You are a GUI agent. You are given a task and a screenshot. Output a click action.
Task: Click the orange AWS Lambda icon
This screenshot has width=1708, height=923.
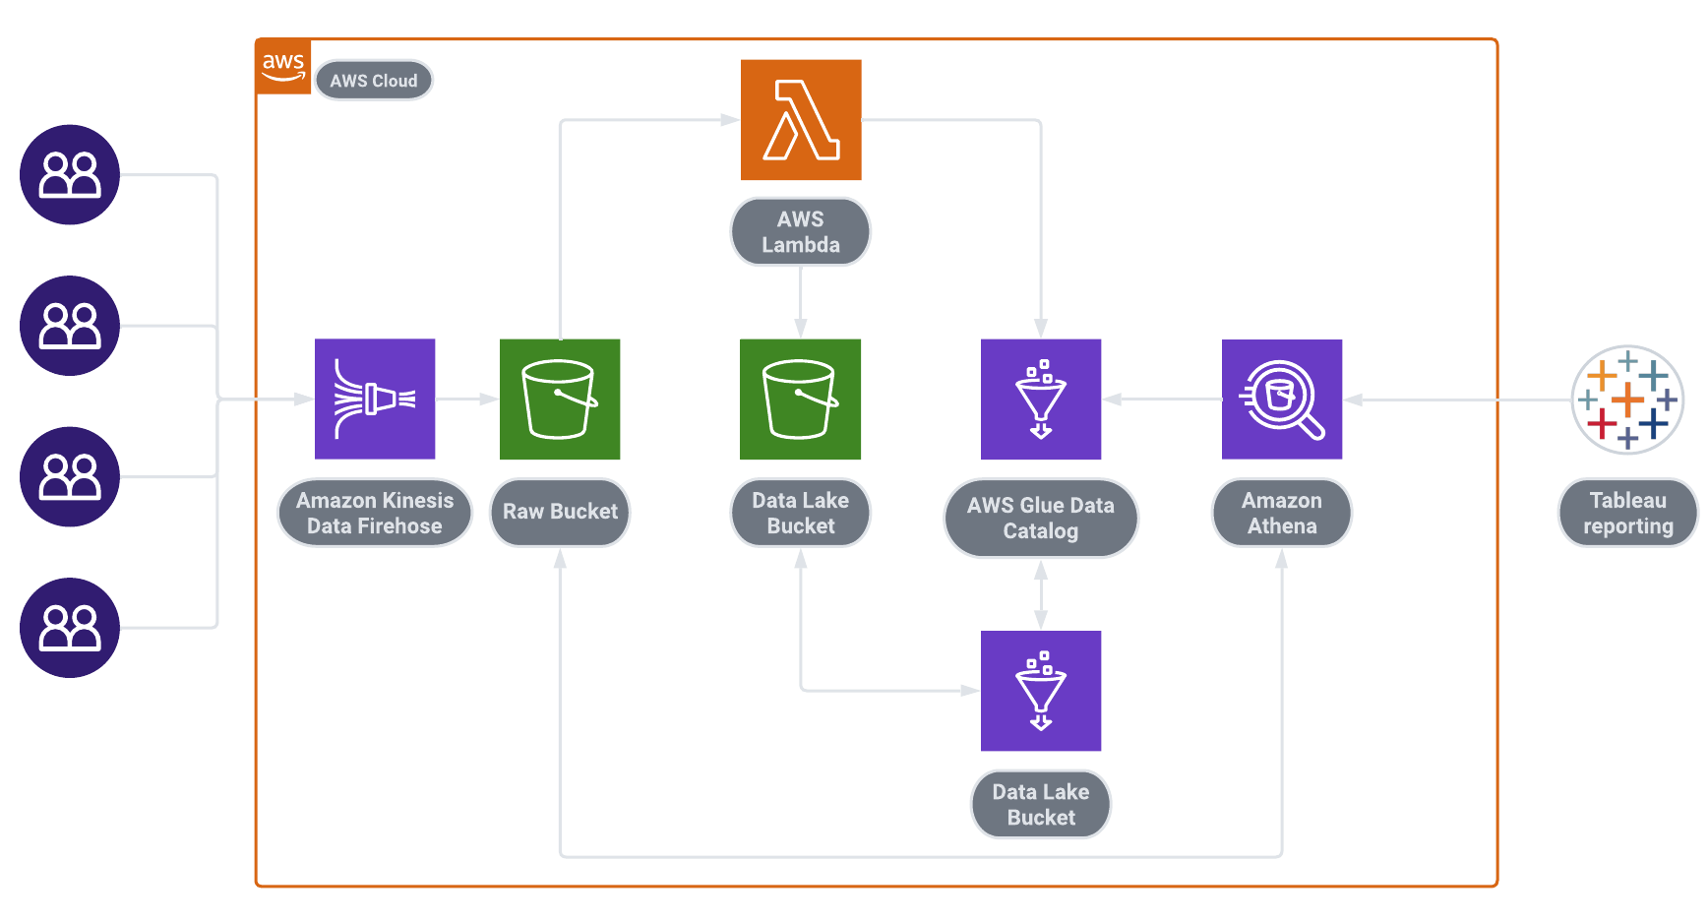801,120
